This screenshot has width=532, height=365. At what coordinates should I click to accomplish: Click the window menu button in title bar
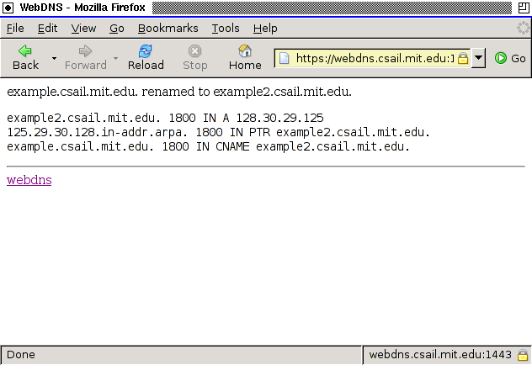(8, 8)
